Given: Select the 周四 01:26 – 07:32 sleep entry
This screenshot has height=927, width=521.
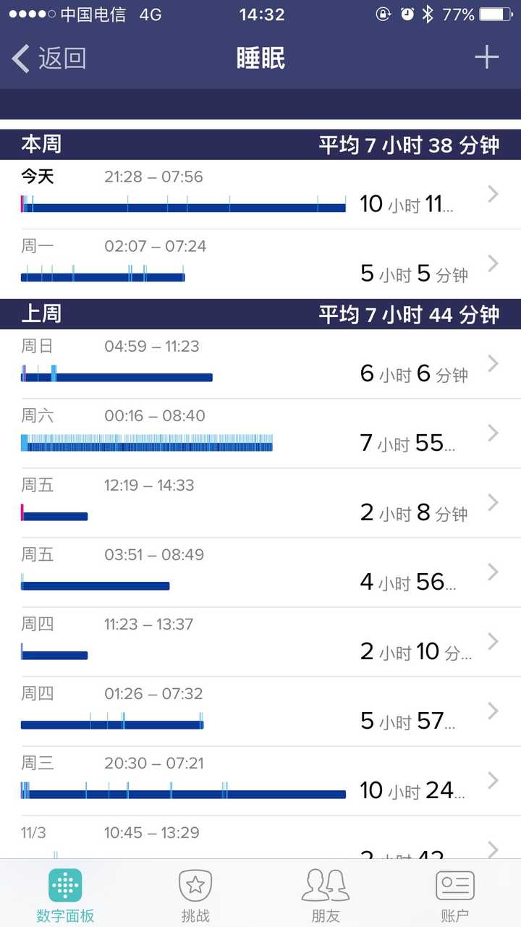Looking at the screenshot, I should click(x=260, y=711).
